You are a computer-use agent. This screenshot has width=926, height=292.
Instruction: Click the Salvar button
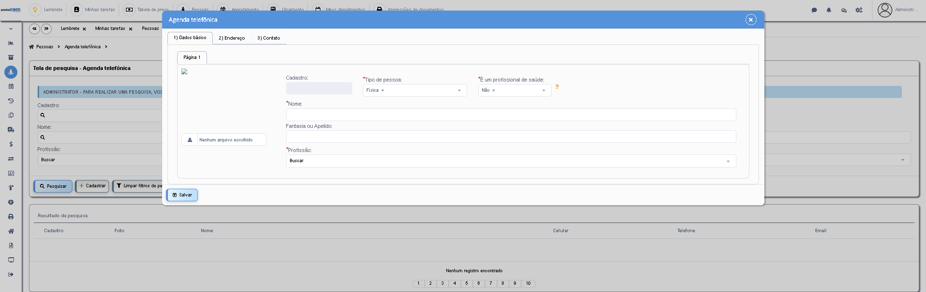coord(182,195)
